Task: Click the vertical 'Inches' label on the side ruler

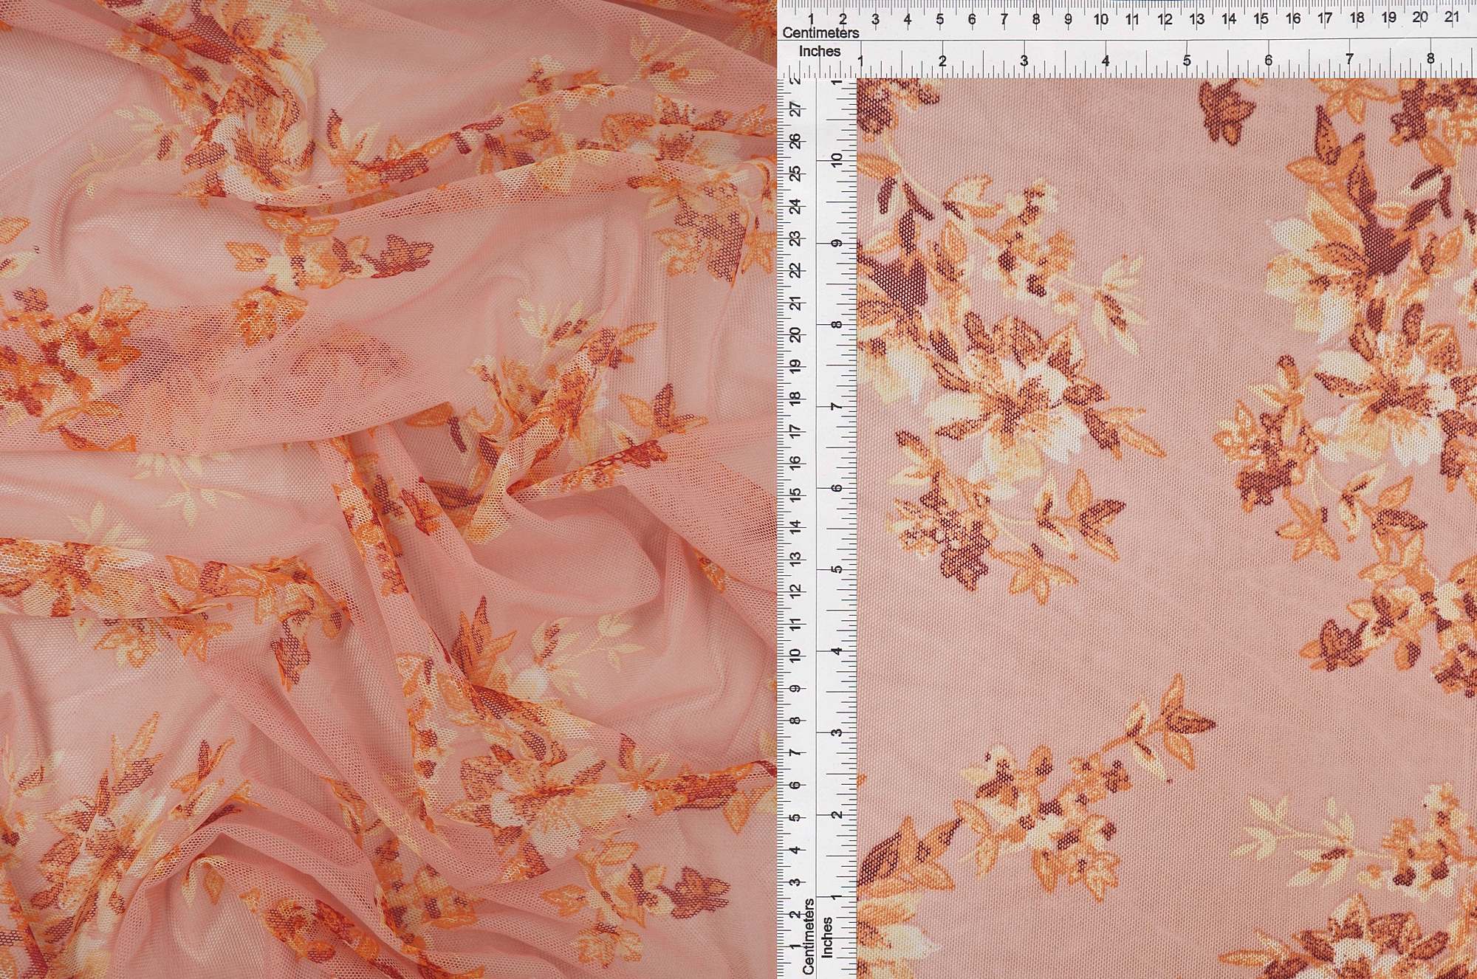Action: (x=827, y=938)
